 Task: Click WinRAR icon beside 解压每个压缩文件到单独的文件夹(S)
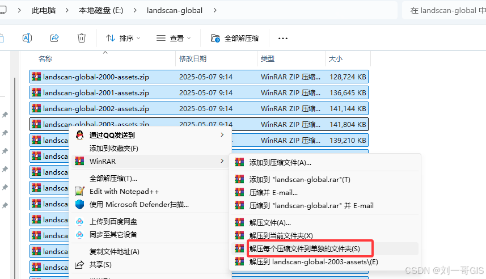tap(239, 248)
